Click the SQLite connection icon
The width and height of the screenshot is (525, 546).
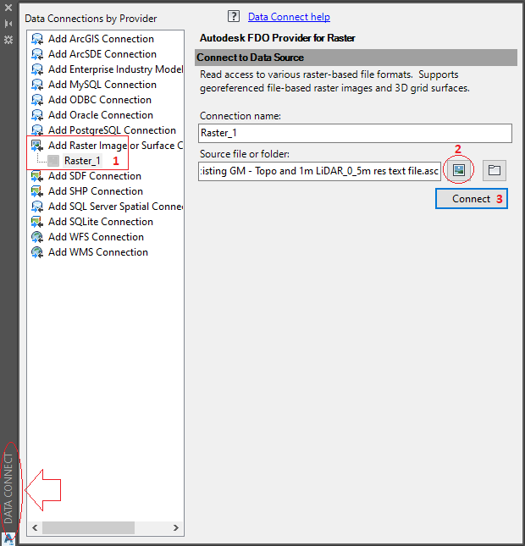pos(37,222)
